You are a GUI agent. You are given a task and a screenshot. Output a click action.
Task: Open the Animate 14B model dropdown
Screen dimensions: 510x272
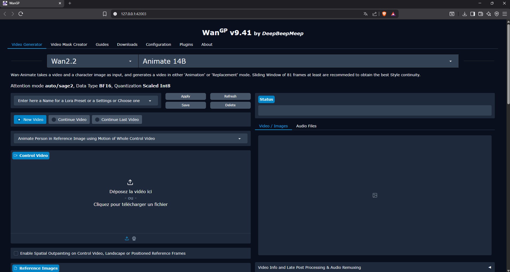(x=298, y=61)
